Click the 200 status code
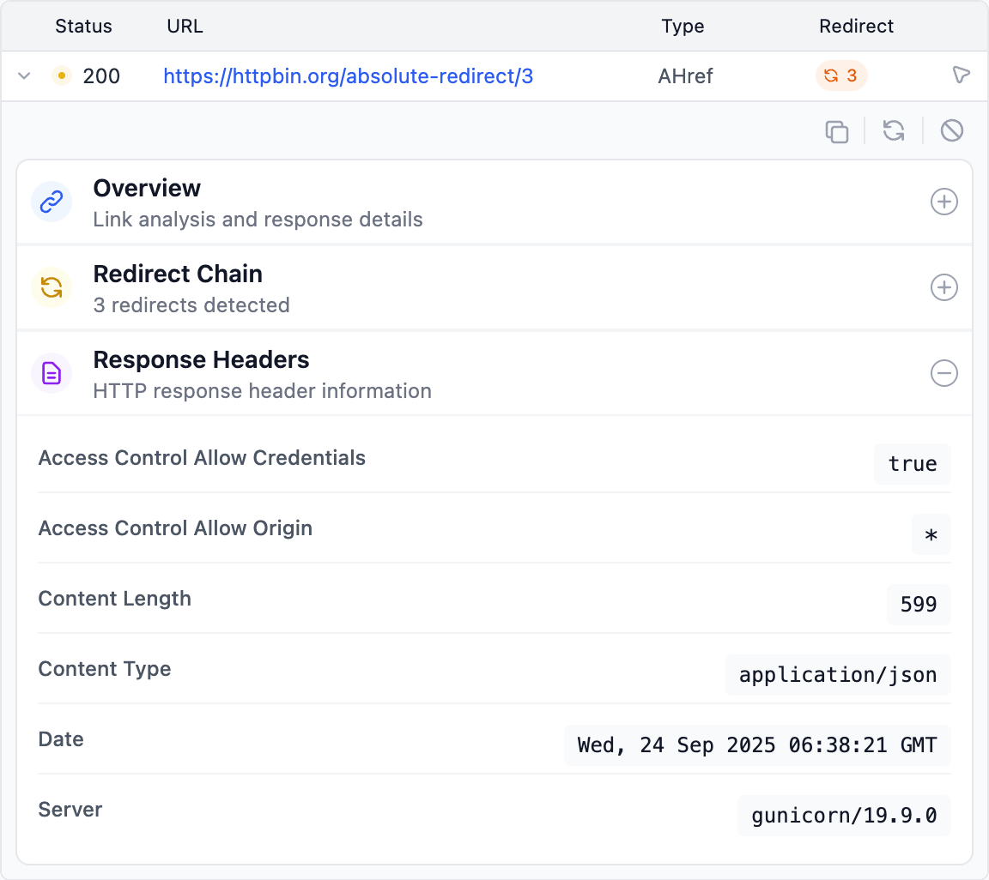This screenshot has width=989, height=880. click(x=101, y=76)
